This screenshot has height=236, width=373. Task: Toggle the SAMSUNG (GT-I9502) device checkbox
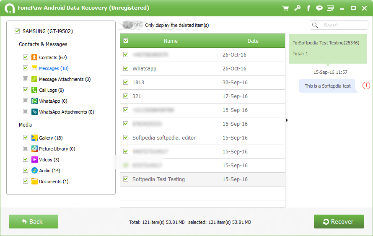tap(17, 31)
